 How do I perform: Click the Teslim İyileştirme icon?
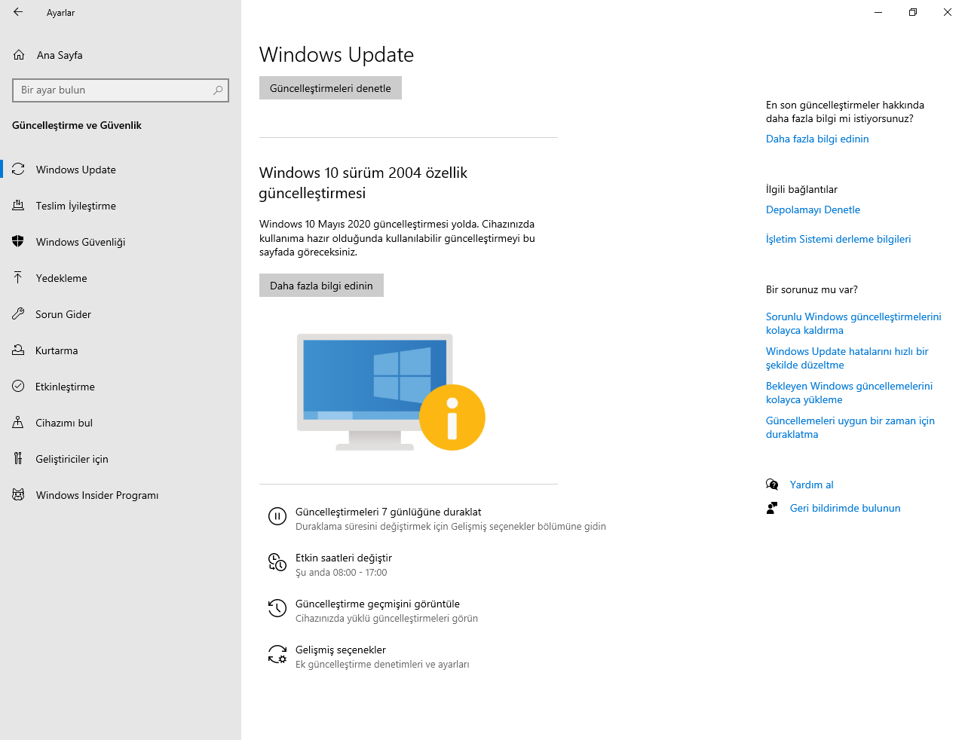coord(18,206)
